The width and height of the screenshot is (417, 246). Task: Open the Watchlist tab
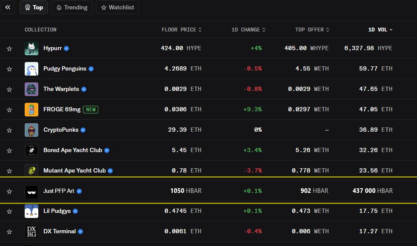click(117, 7)
